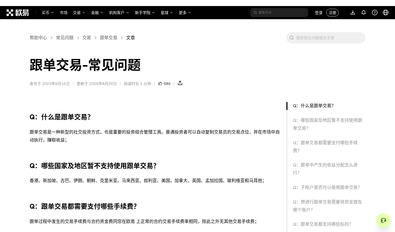
Task: Click the 登录 login link
Action: tap(319, 13)
